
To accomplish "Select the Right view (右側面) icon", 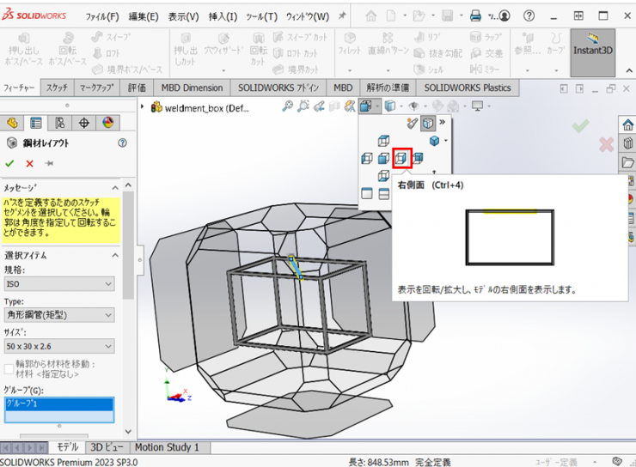I will tap(401, 158).
